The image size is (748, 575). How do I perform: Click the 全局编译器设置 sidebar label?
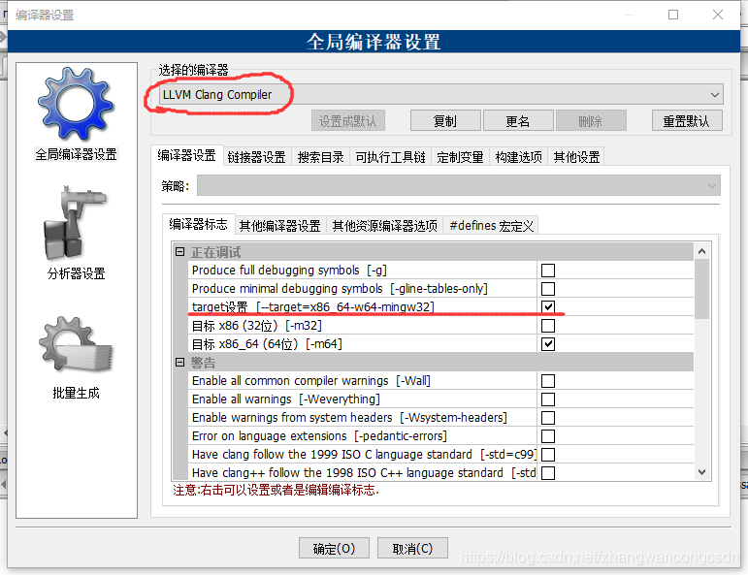coord(76,154)
